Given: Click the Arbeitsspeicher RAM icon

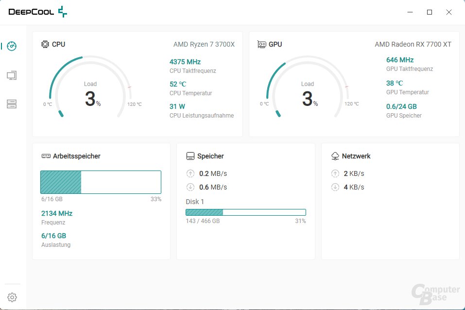Looking at the screenshot, I should (x=46, y=156).
